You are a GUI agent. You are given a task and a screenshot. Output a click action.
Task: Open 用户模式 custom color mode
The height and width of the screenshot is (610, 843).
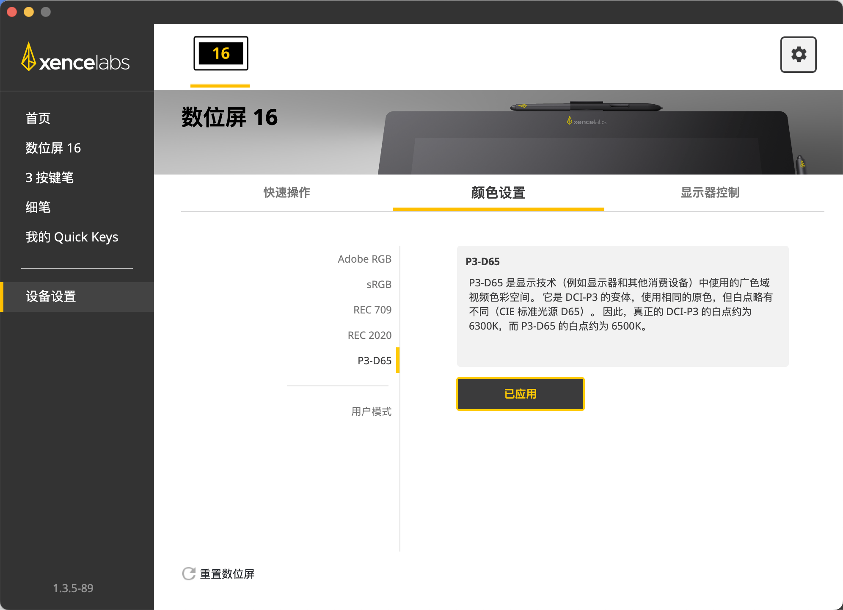[371, 411]
